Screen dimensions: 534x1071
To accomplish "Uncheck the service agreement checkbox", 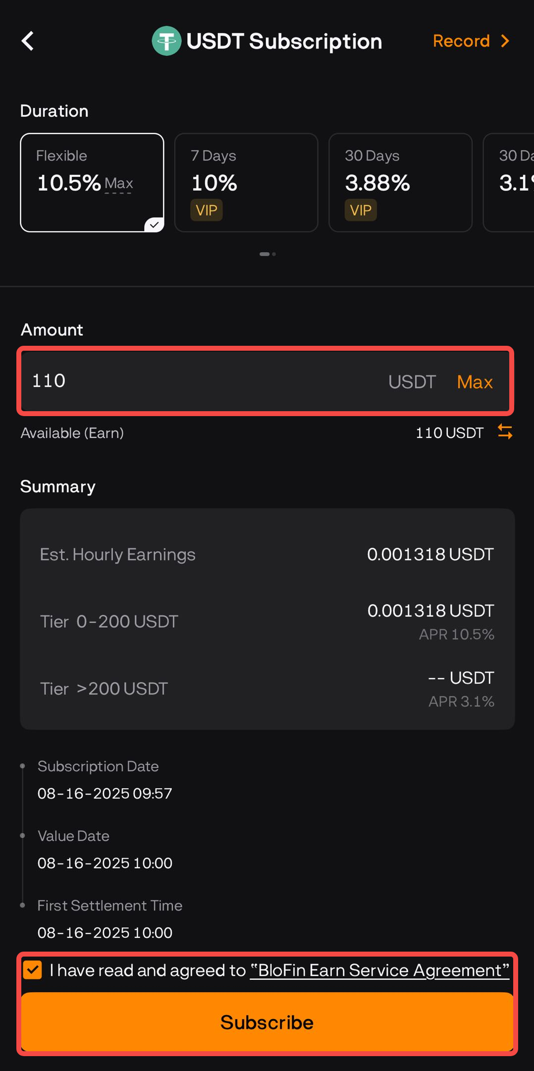I will point(33,970).
